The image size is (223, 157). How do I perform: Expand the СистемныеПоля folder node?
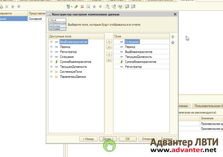(51, 72)
